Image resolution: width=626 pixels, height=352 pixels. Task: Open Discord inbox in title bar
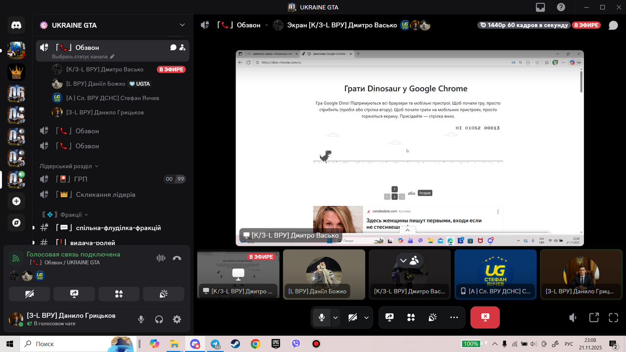[x=540, y=7]
